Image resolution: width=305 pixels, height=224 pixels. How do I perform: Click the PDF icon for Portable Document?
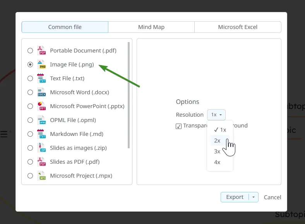pyautogui.click(x=41, y=51)
